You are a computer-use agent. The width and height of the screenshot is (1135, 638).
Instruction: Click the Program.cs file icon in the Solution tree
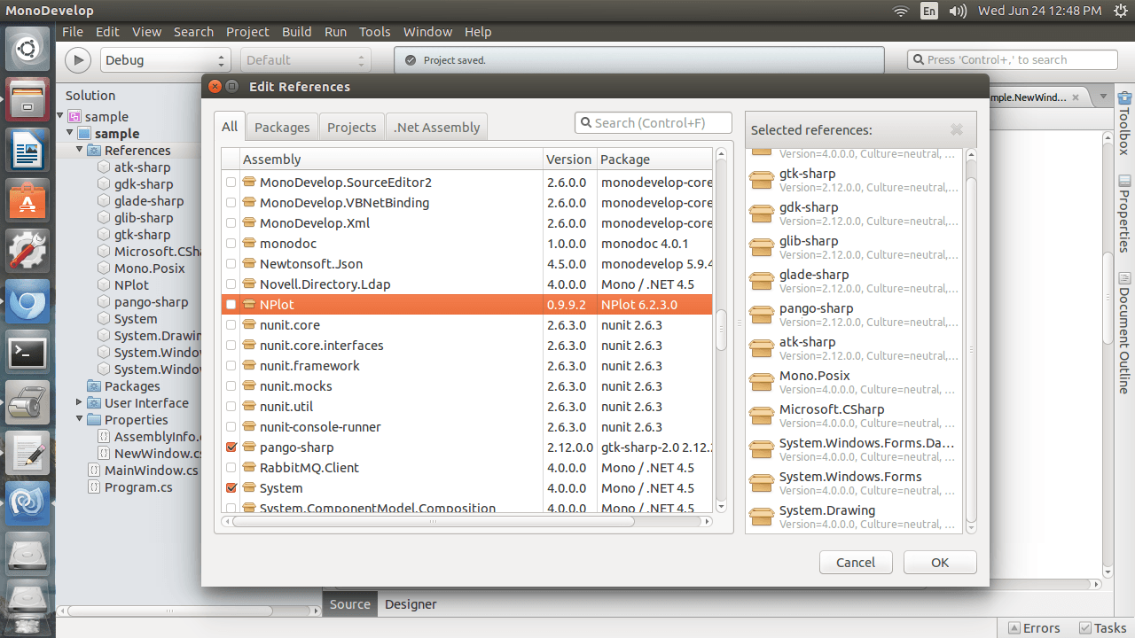(94, 487)
